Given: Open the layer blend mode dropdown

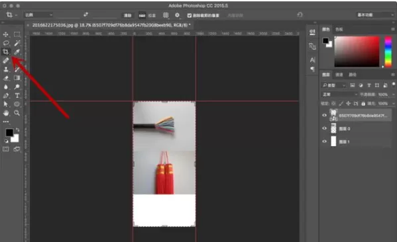Looking at the screenshot, I should click(339, 95).
